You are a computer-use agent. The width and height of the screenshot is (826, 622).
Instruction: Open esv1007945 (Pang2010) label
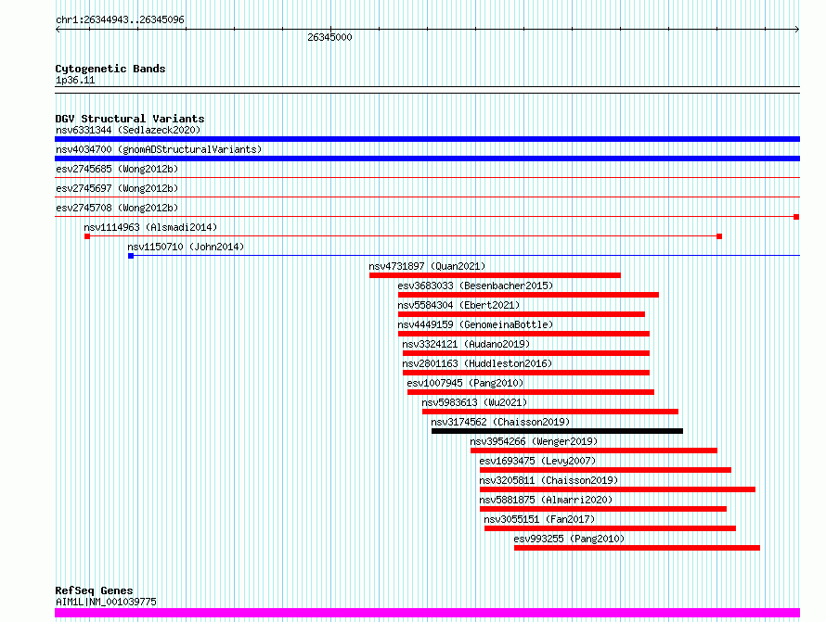[x=465, y=383]
